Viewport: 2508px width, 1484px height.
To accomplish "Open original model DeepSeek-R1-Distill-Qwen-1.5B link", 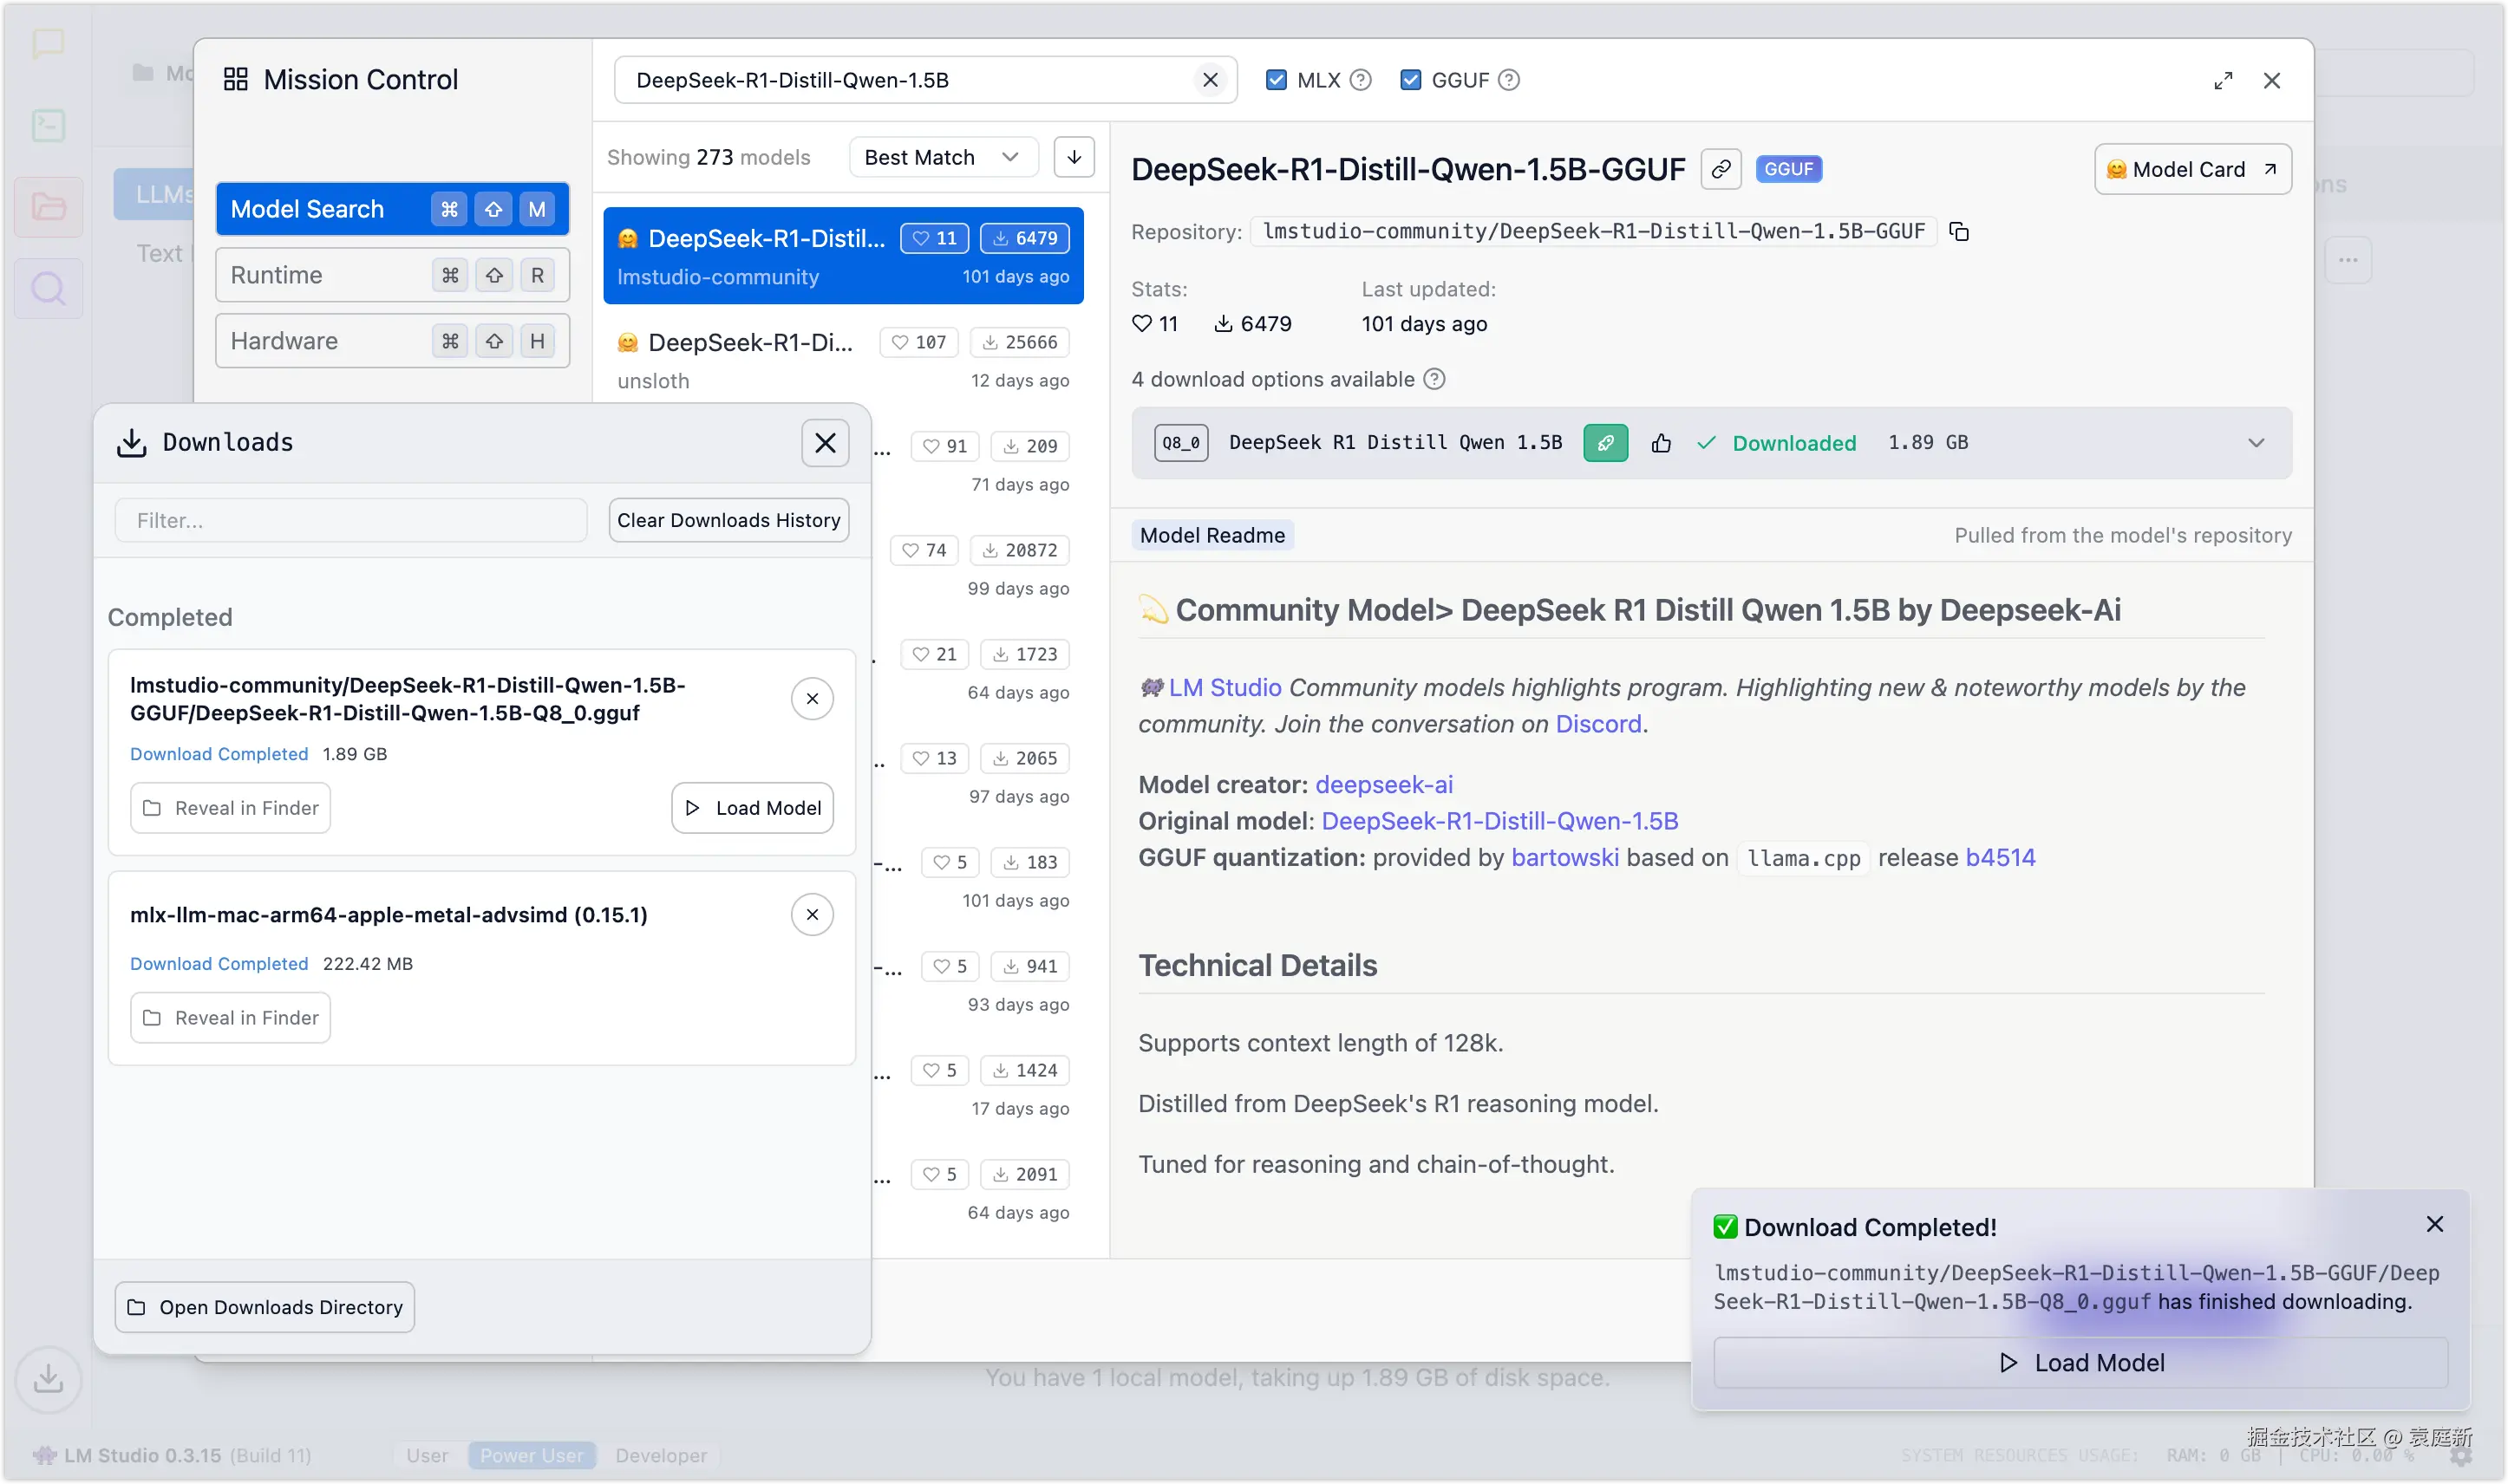I will [x=1499, y=821].
